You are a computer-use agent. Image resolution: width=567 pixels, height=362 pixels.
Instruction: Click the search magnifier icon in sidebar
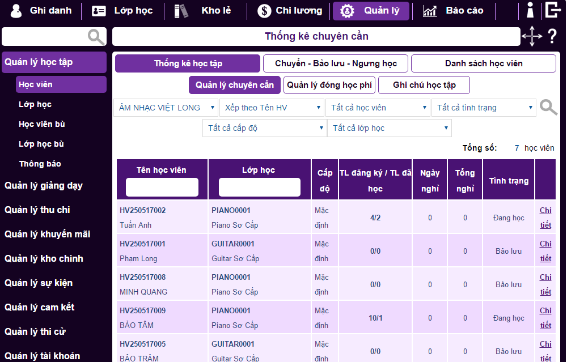coord(96,37)
